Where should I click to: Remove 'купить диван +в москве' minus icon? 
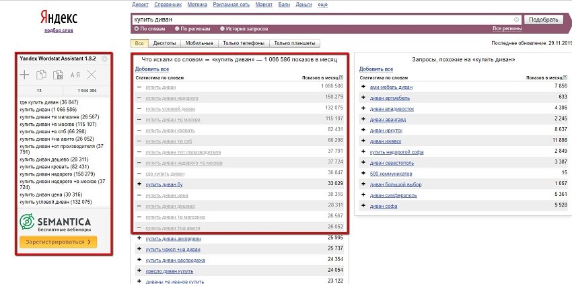click(x=139, y=120)
